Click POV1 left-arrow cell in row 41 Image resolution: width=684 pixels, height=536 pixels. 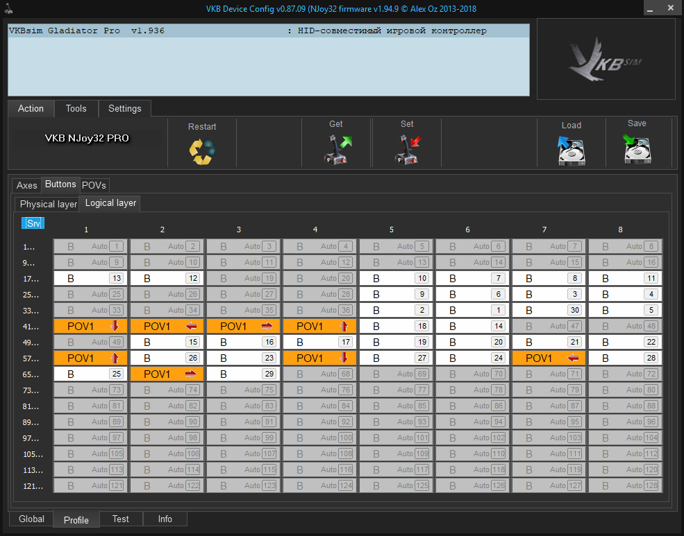tap(167, 326)
